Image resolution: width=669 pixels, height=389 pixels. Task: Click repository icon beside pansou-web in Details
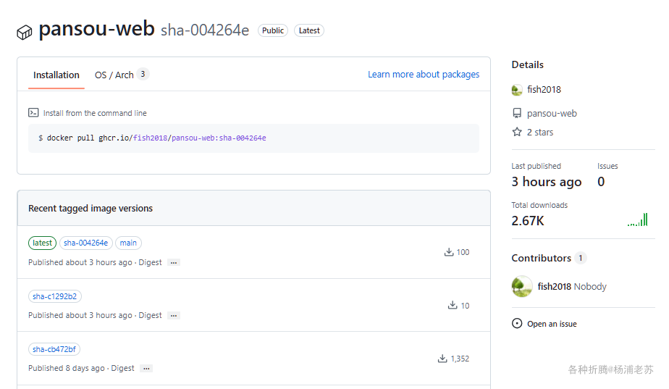pos(517,113)
